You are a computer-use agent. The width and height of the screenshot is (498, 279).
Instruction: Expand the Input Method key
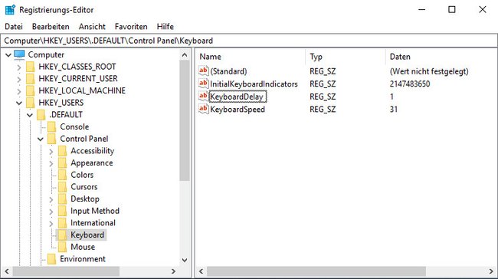tap(51, 212)
